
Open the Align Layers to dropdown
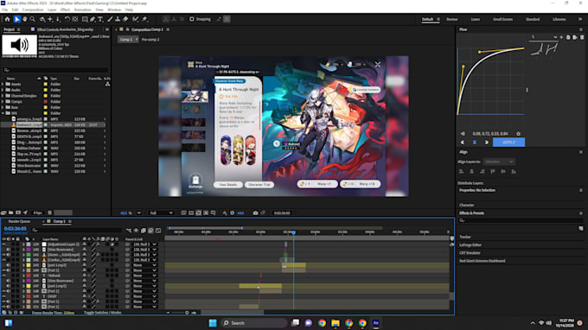(499, 162)
